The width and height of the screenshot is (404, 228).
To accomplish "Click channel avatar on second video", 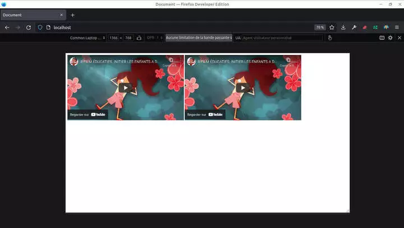I will pyautogui.click(x=191, y=62).
